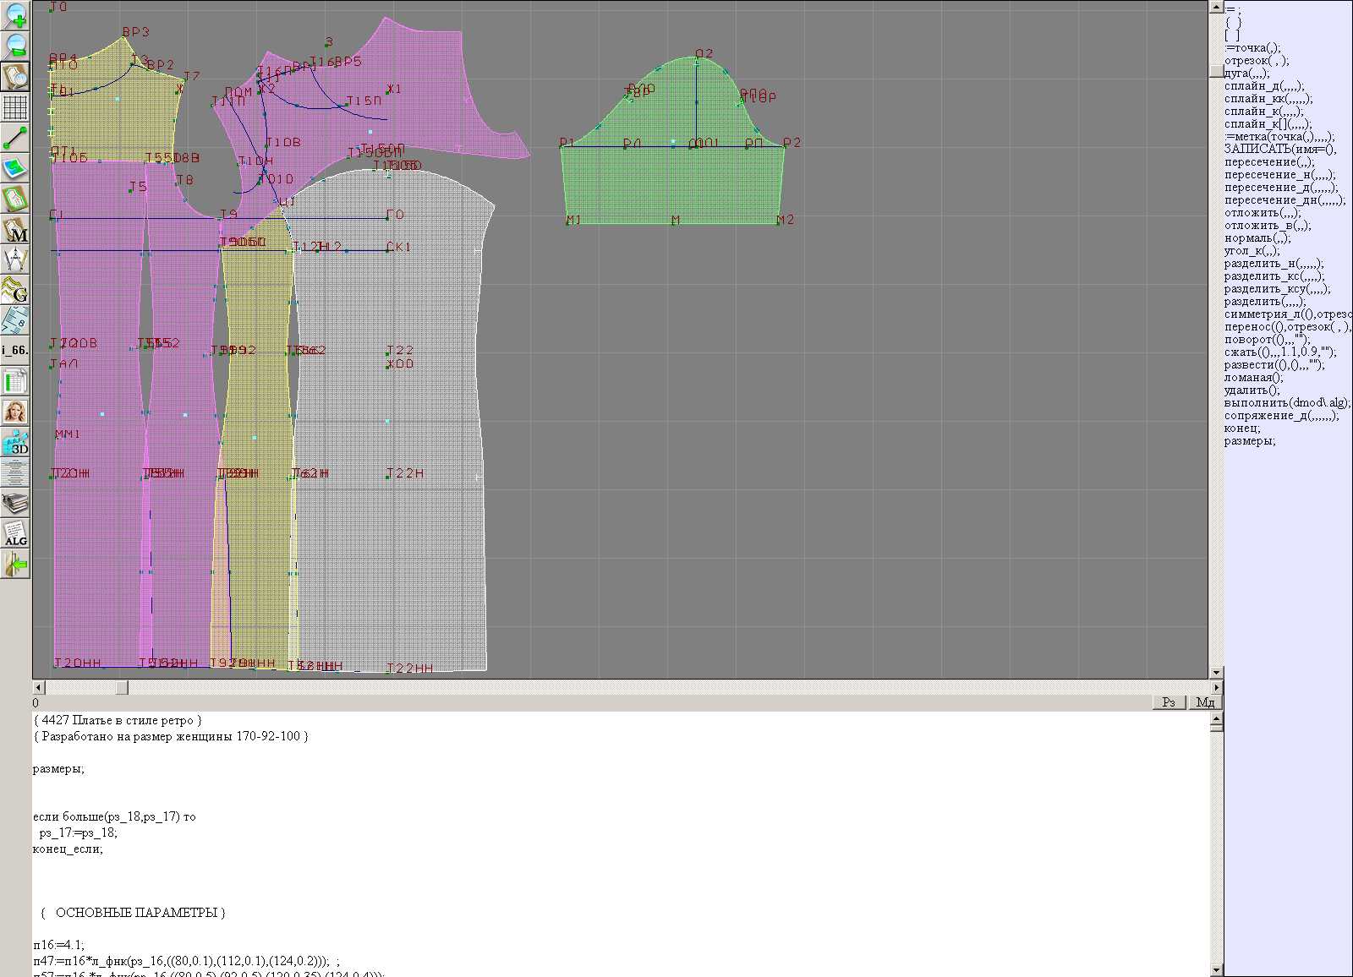Select the line segment tool
The width and height of the screenshot is (1353, 977).
coord(15,138)
